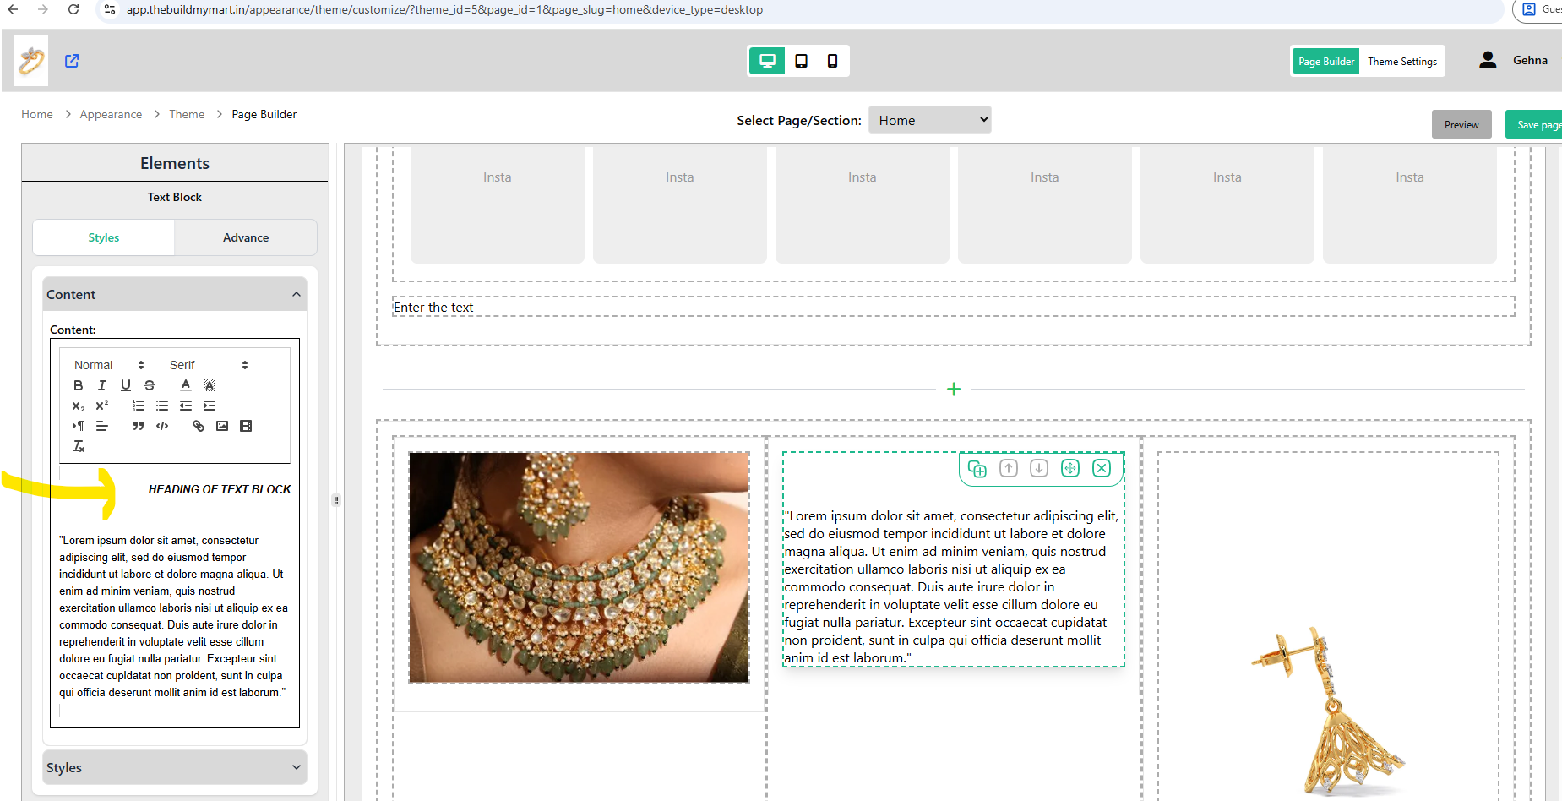Switch to the Advance tab
The height and width of the screenshot is (801, 1562).
click(x=246, y=237)
